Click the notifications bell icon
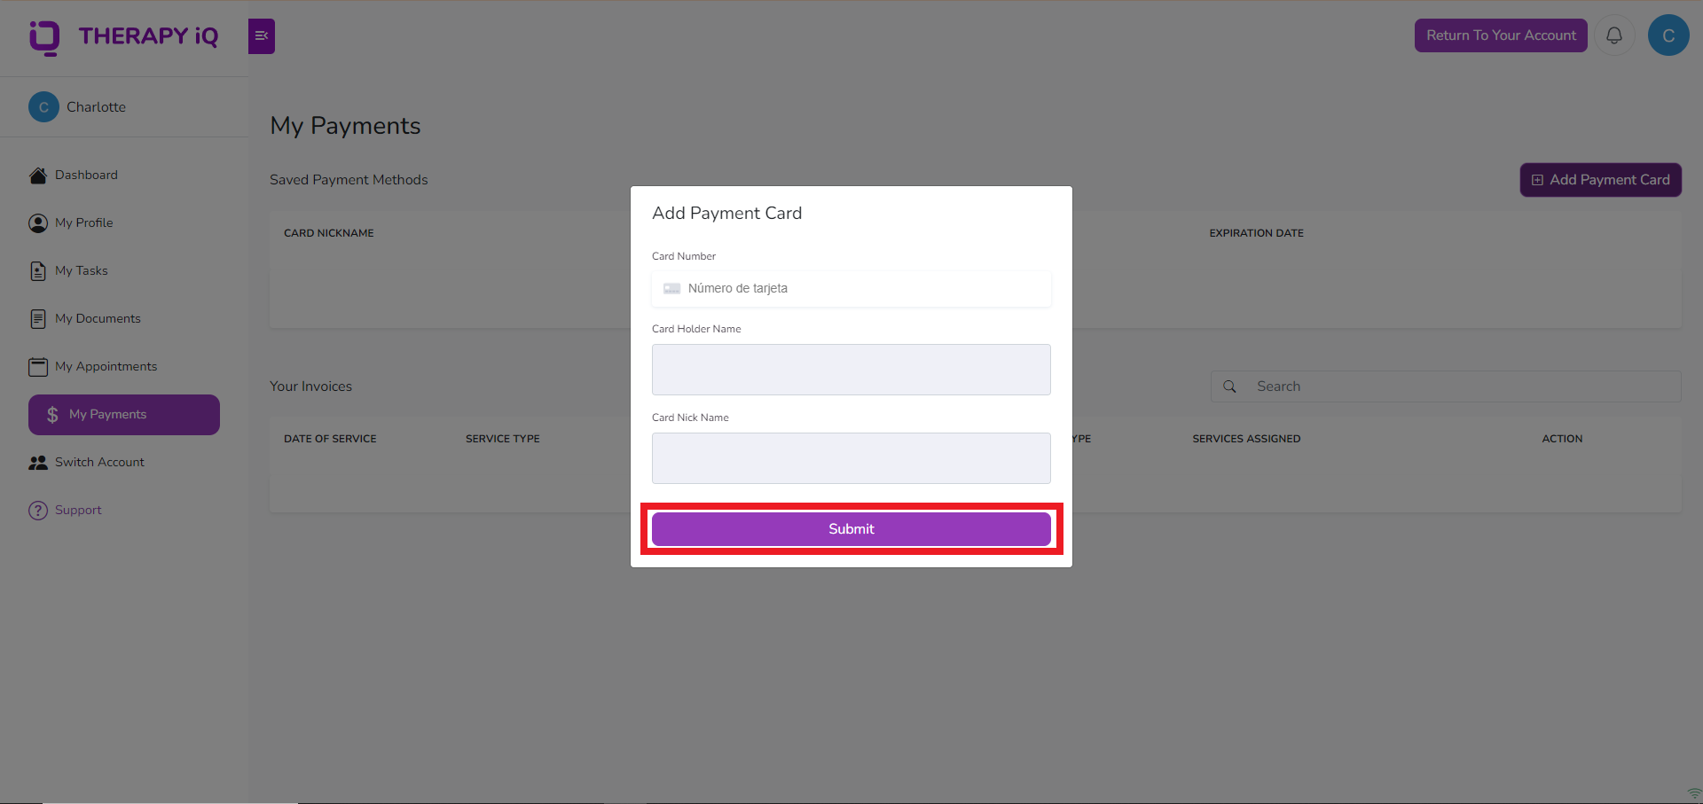 pos(1614,35)
